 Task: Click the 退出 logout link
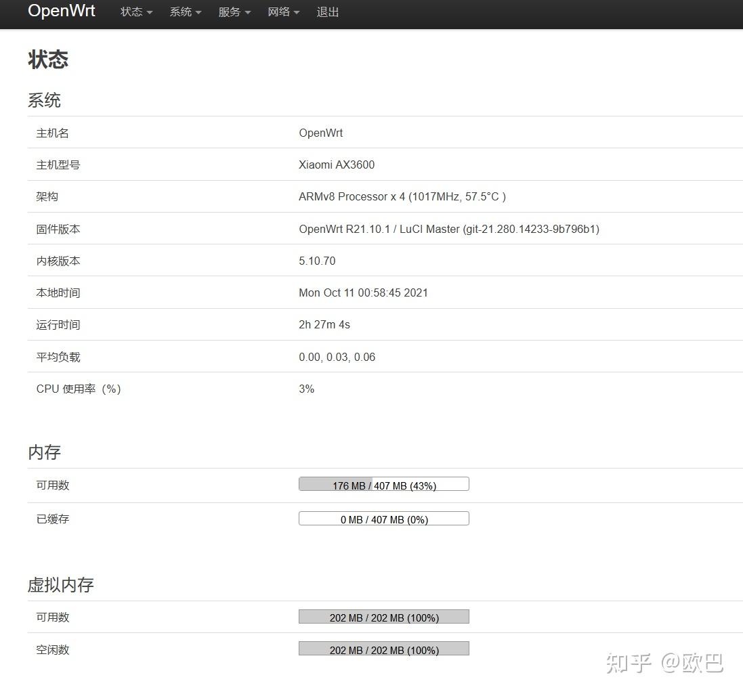pos(328,12)
